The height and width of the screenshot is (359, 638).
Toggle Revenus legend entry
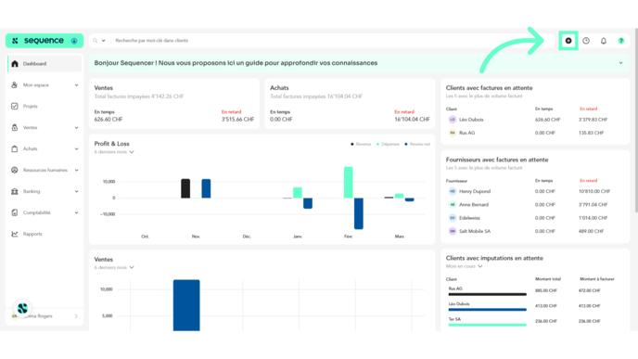coord(361,144)
